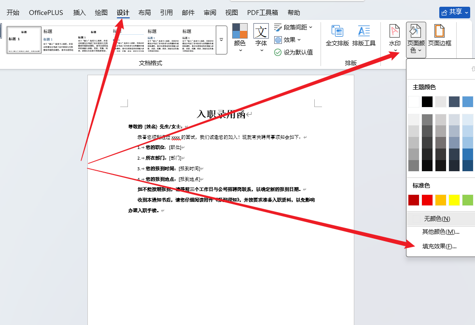Select the 标题 1 style thumbnail

point(23,40)
